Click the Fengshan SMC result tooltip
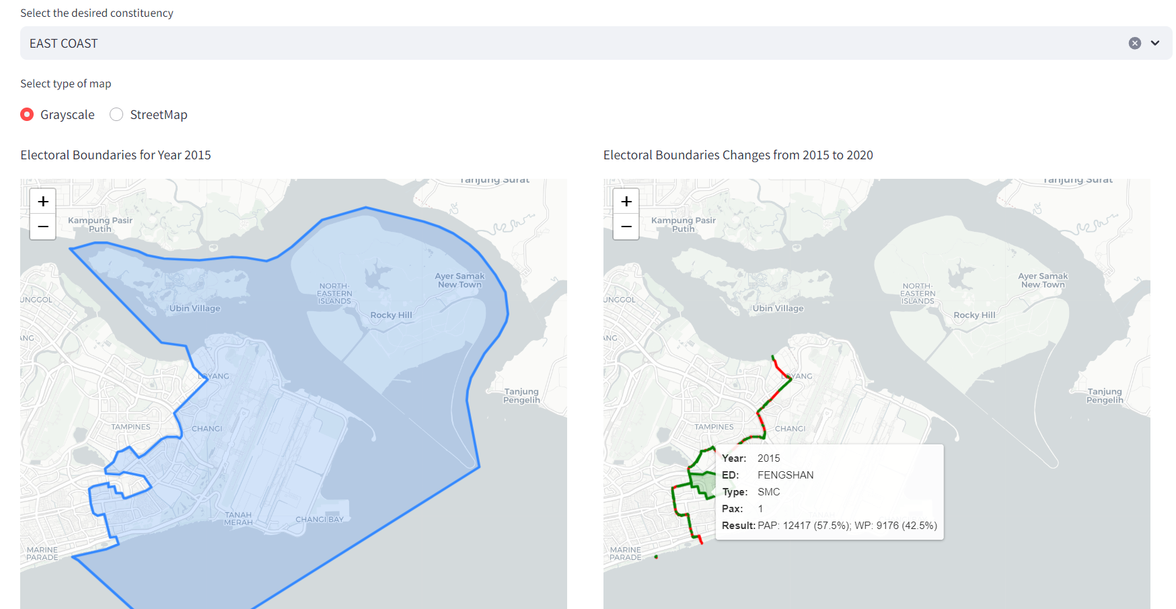The height and width of the screenshot is (609, 1176). (829, 492)
